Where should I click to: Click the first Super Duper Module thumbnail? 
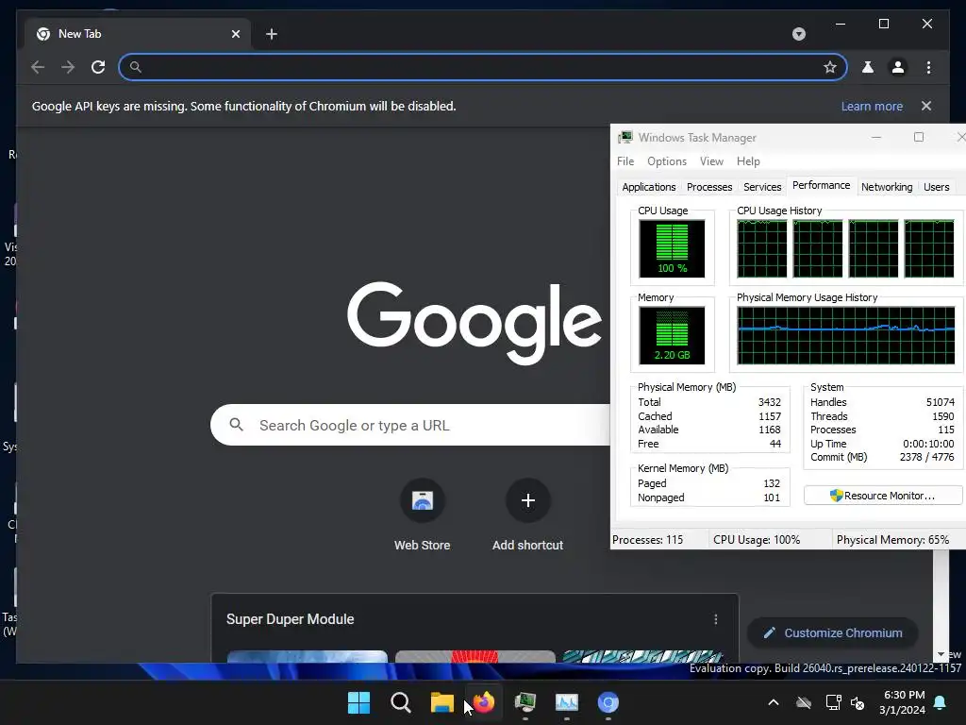pyautogui.click(x=308, y=657)
